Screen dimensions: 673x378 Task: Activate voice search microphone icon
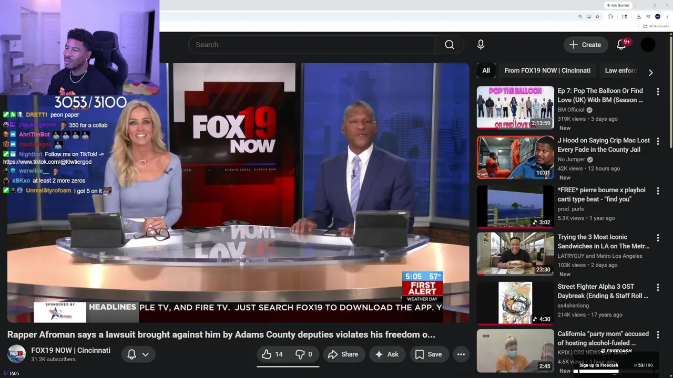pyautogui.click(x=481, y=45)
